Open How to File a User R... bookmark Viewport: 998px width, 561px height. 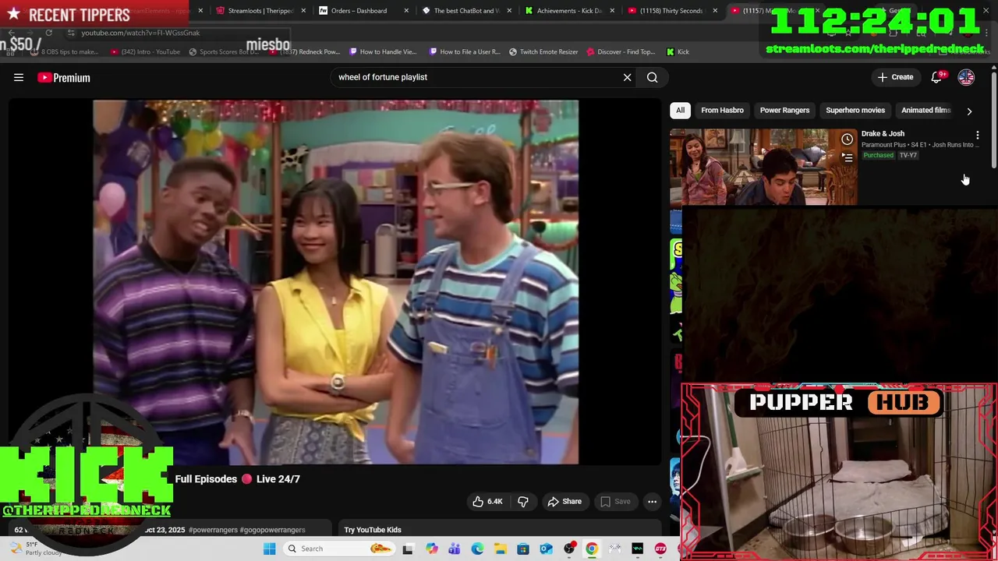click(464, 52)
